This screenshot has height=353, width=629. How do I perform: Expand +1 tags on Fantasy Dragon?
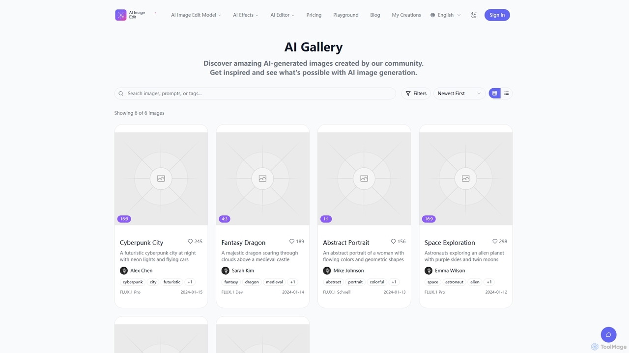pyautogui.click(x=292, y=282)
